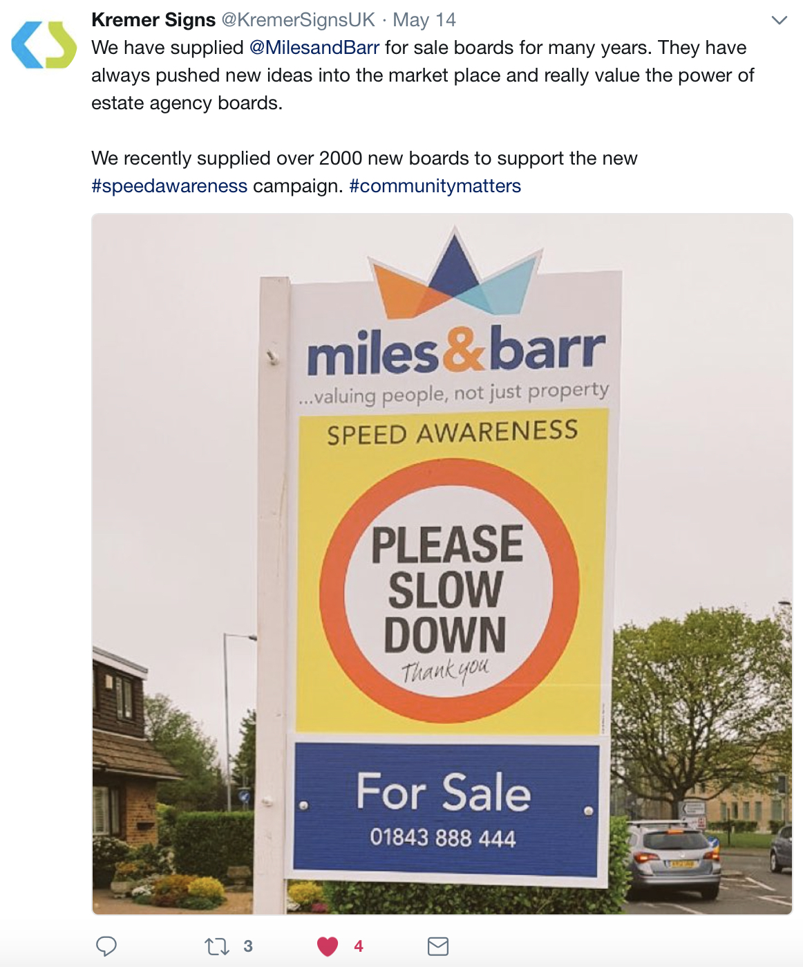Open the @KremerSignsUK handle
Screen dimensions: 803x967
[299, 19]
